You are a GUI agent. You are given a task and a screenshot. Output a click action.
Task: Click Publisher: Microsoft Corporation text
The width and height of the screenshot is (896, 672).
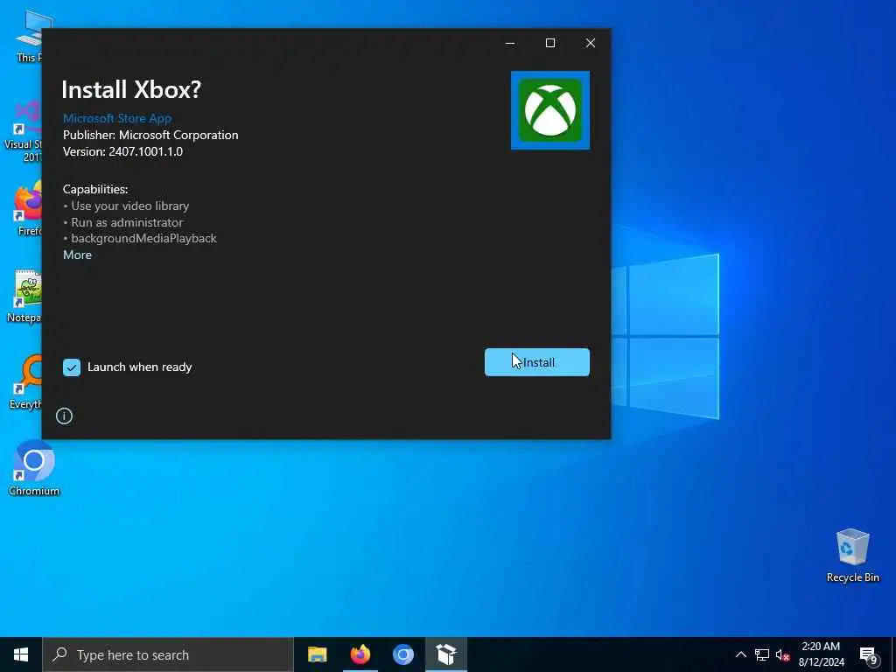pyautogui.click(x=150, y=135)
